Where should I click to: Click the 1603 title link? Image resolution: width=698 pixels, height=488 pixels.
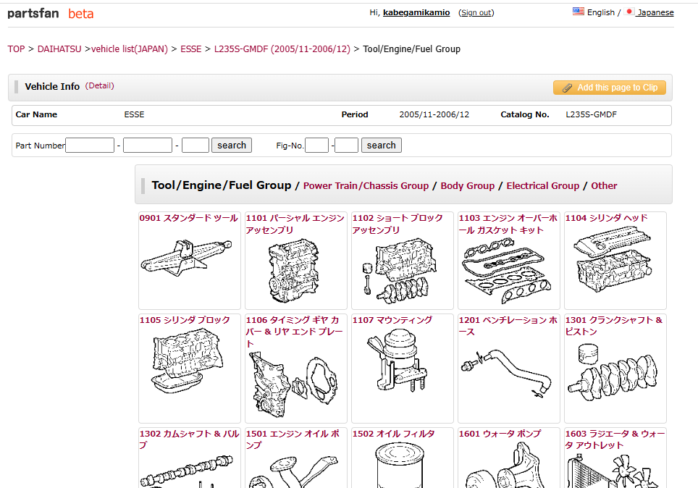(615, 439)
